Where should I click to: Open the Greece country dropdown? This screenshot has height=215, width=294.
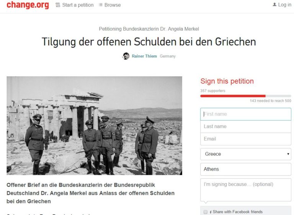click(246, 154)
